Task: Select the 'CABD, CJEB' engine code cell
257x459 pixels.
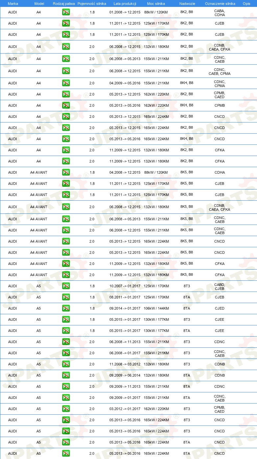Action: pos(220,287)
